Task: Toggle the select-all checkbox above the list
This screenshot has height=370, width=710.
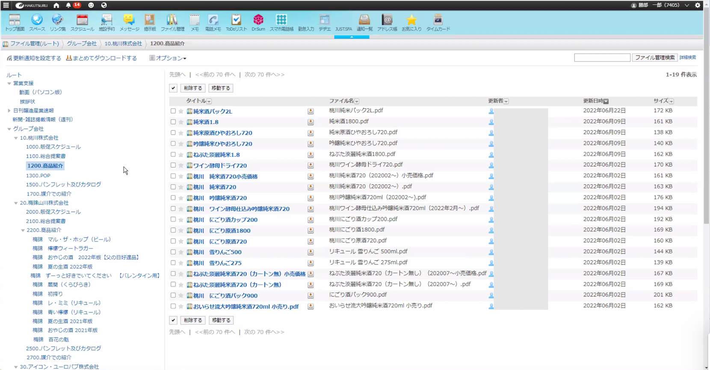Action: click(173, 88)
